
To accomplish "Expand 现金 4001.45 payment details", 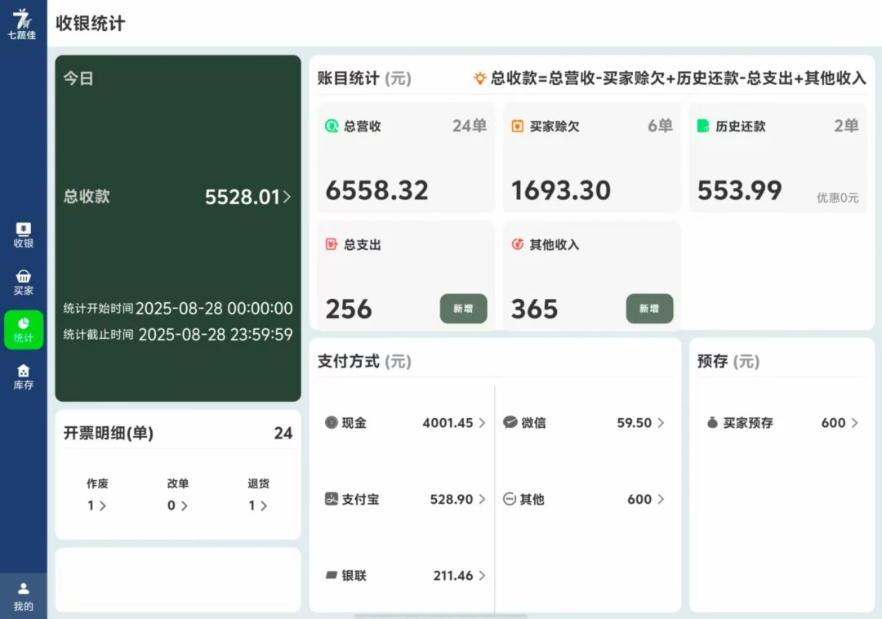I will point(482,423).
